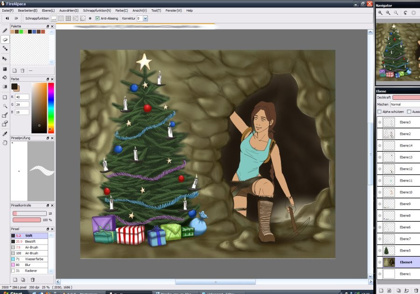The height and width of the screenshot is (294, 420).
Task: Click the Undo arrow in the toolbar
Action: (7, 19)
